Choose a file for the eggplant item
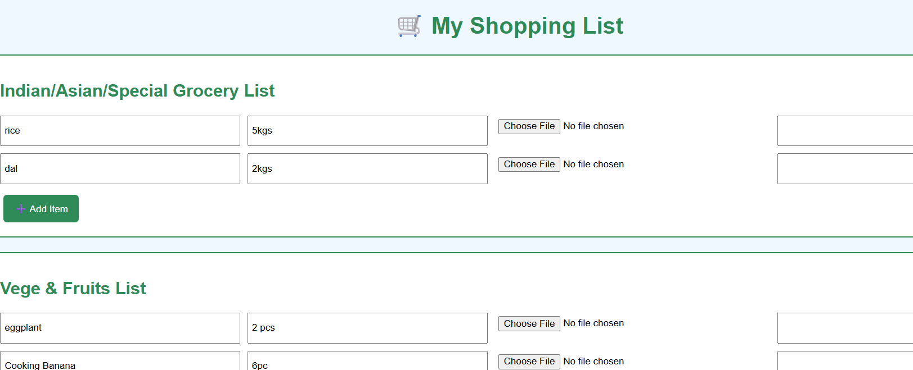 click(529, 323)
